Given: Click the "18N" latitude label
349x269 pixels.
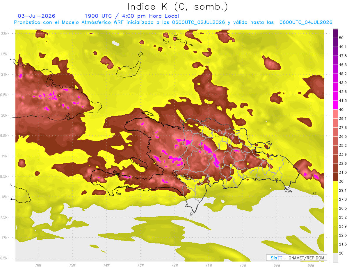Looking at the screenshot, I should (x=4, y=197).
